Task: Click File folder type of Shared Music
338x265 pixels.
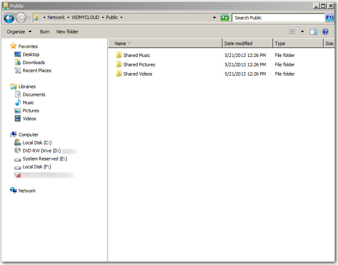Action: point(285,55)
